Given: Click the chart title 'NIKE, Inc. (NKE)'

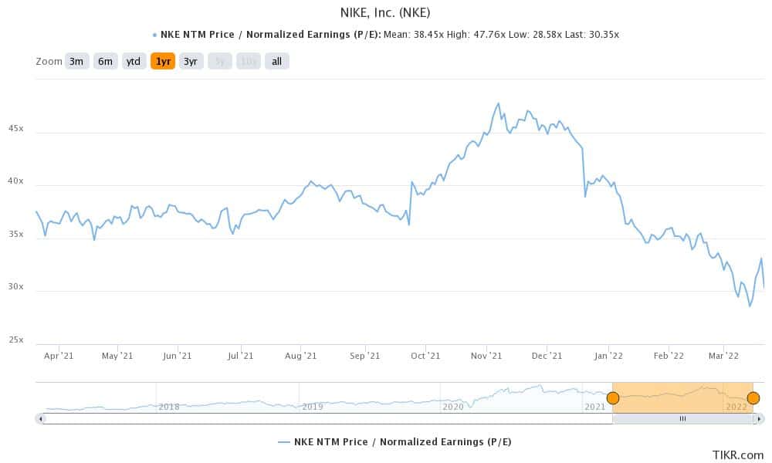Looking at the screenshot, I should 385,12.
